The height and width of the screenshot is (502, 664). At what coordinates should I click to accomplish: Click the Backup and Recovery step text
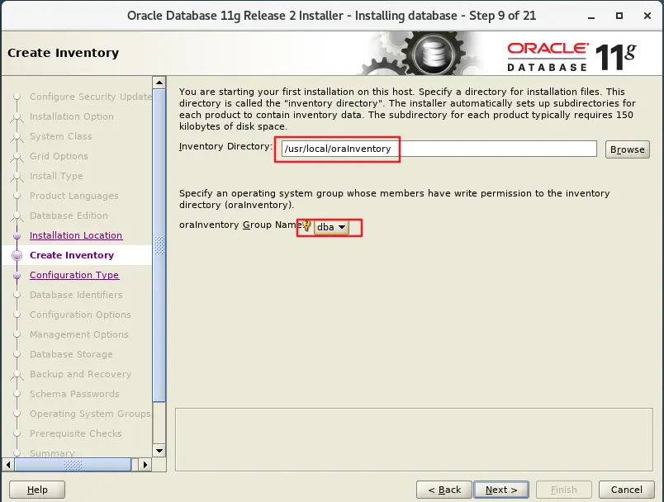coord(80,374)
